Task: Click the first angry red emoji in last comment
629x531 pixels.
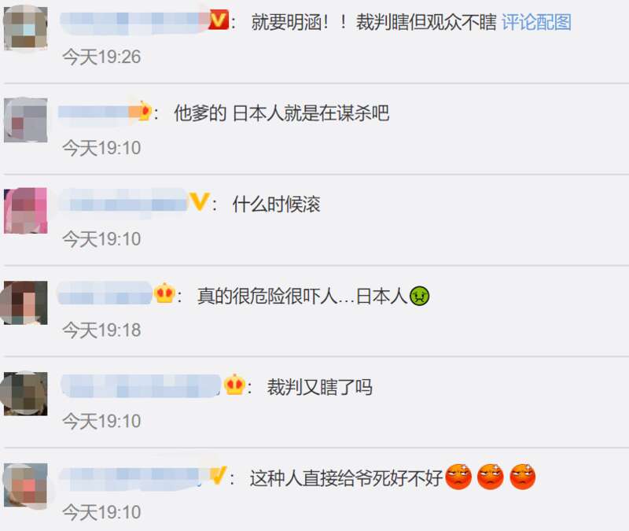Action: (458, 477)
